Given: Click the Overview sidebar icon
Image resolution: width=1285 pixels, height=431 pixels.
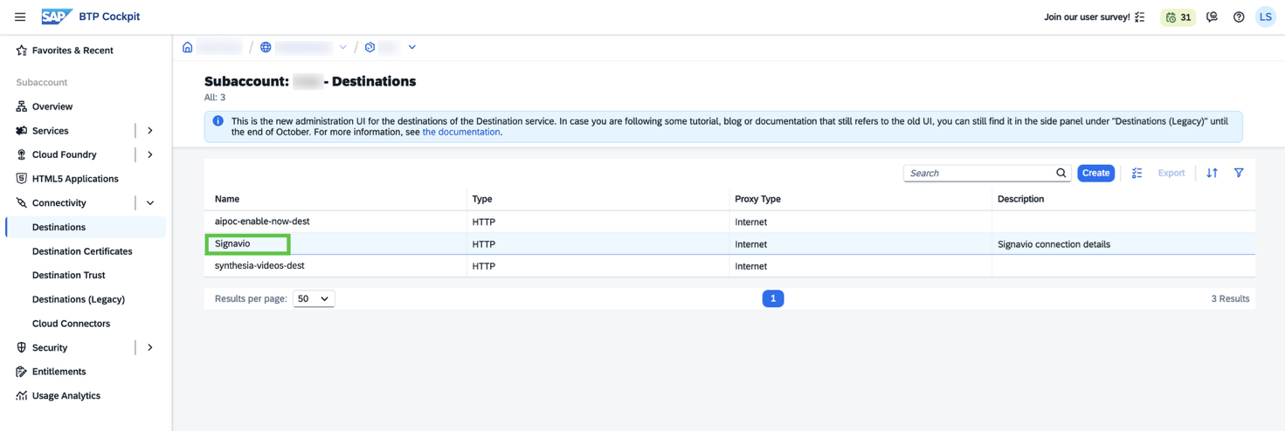Looking at the screenshot, I should (x=21, y=106).
